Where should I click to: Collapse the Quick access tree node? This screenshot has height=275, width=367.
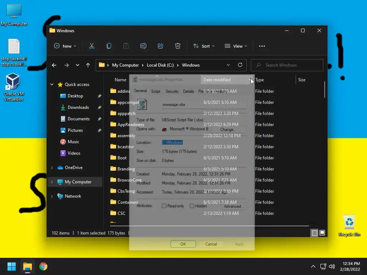pos(52,85)
